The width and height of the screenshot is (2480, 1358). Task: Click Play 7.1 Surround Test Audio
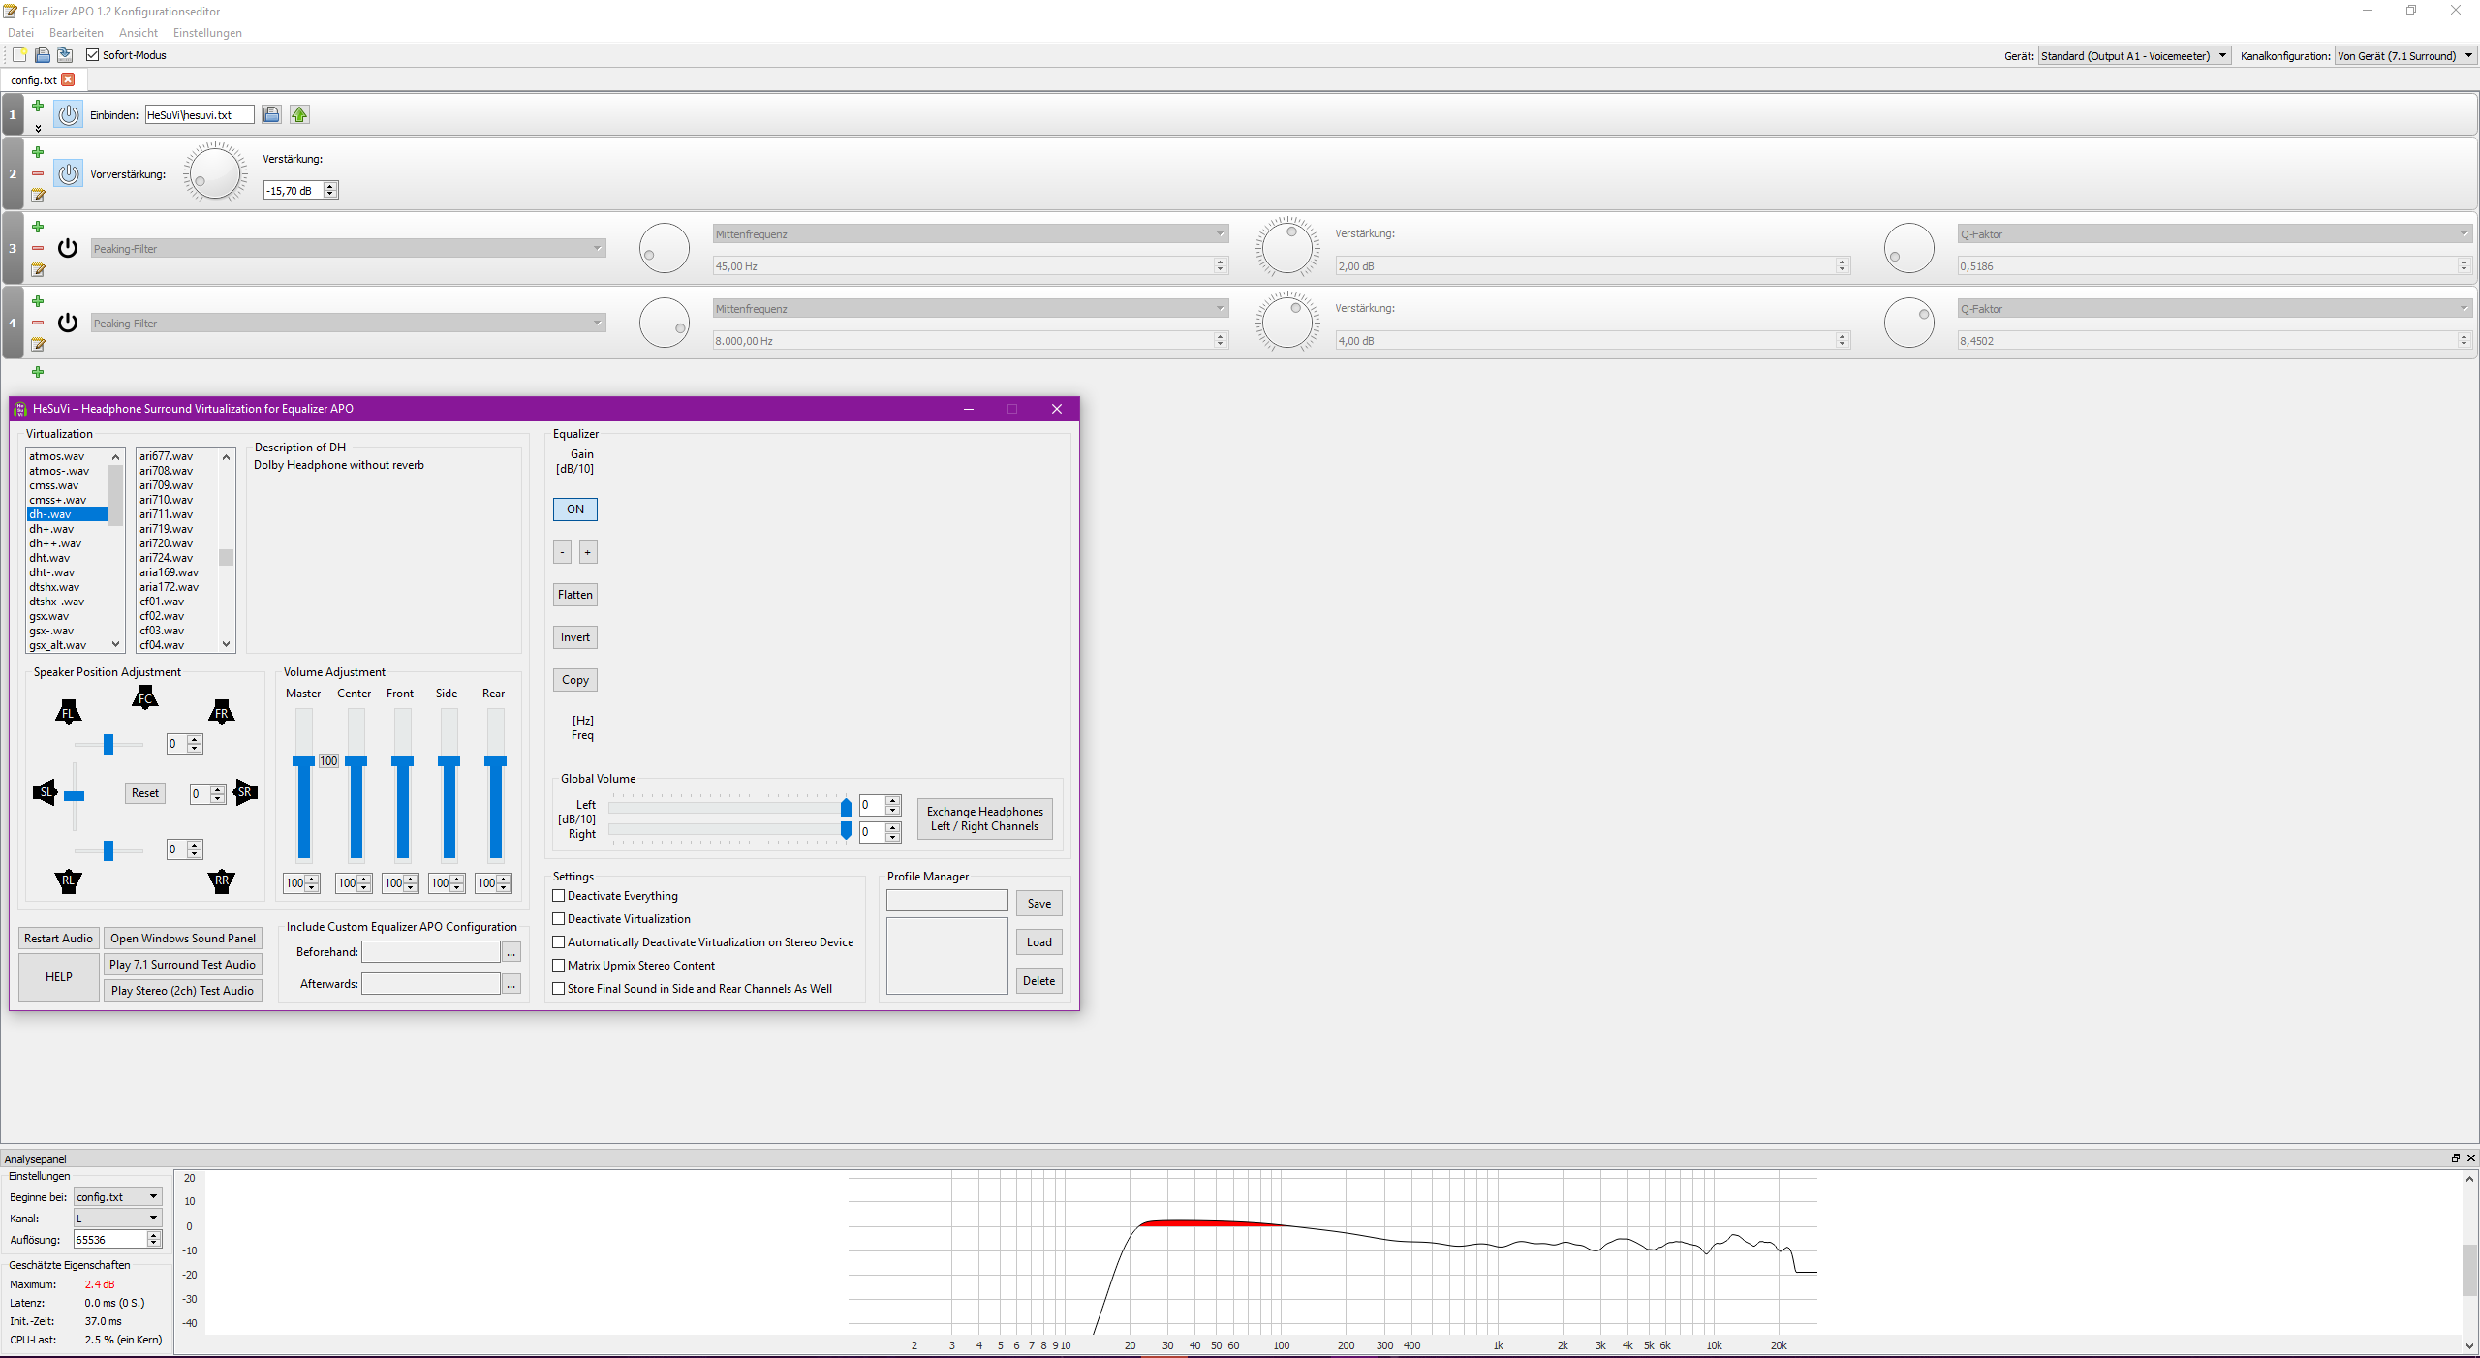tap(182, 965)
